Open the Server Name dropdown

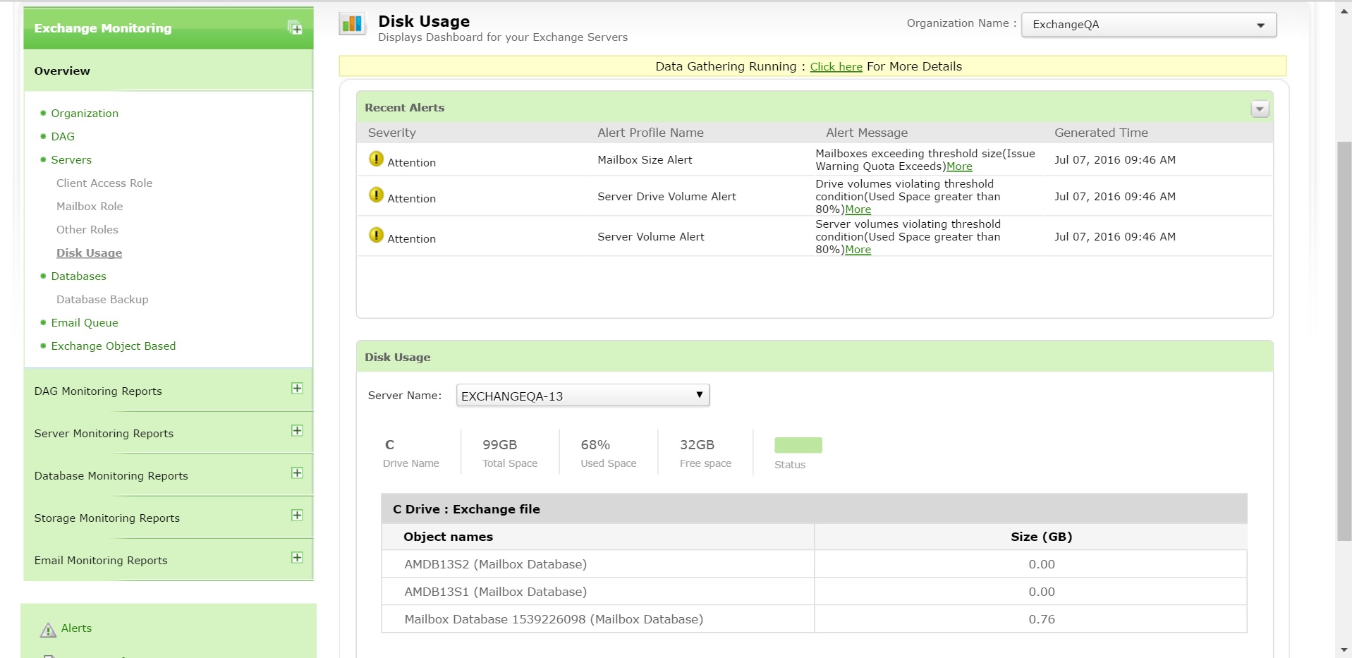point(583,396)
